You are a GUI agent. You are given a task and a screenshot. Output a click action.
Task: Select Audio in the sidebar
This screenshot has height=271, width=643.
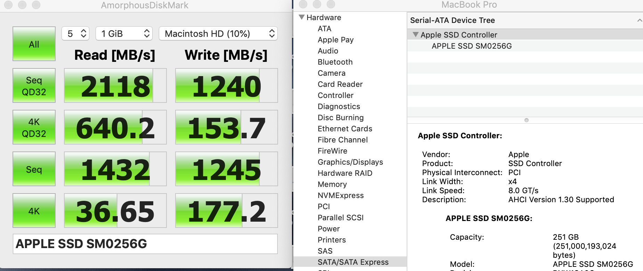pyautogui.click(x=328, y=51)
